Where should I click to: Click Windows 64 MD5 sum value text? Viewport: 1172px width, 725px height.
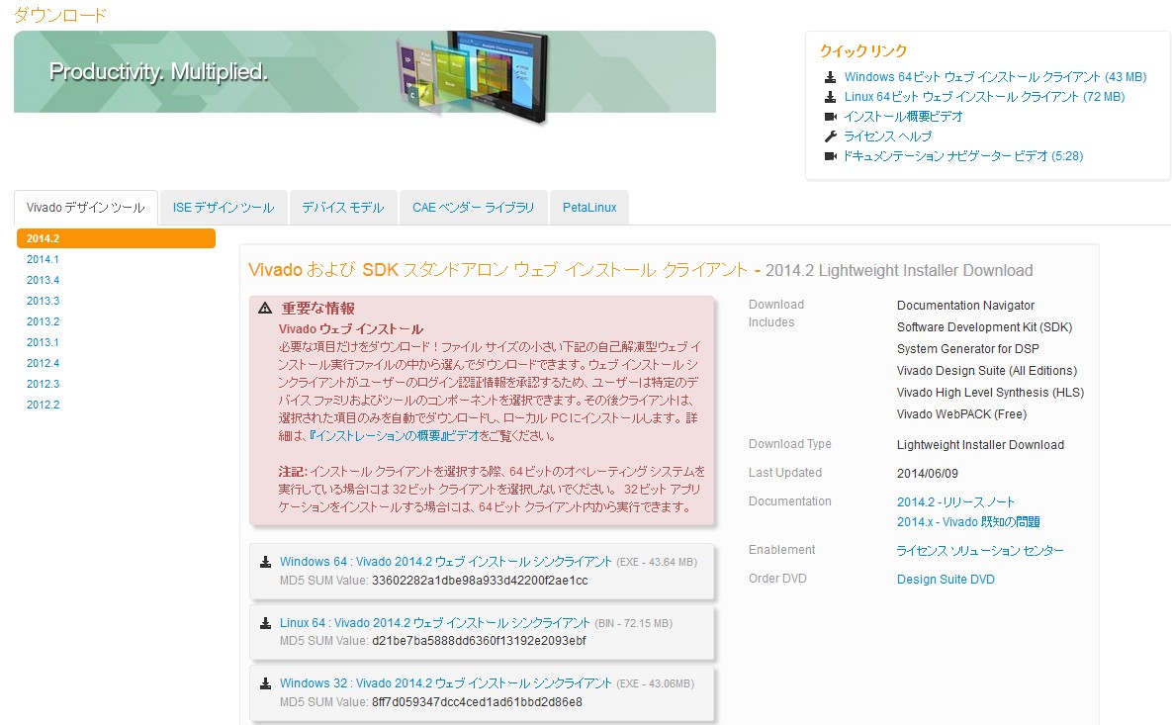tap(480, 581)
